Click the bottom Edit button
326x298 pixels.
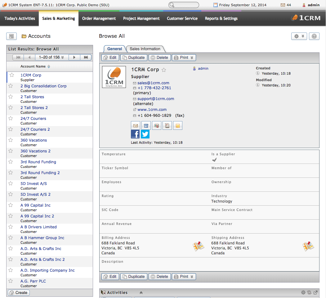(x=110, y=277)
